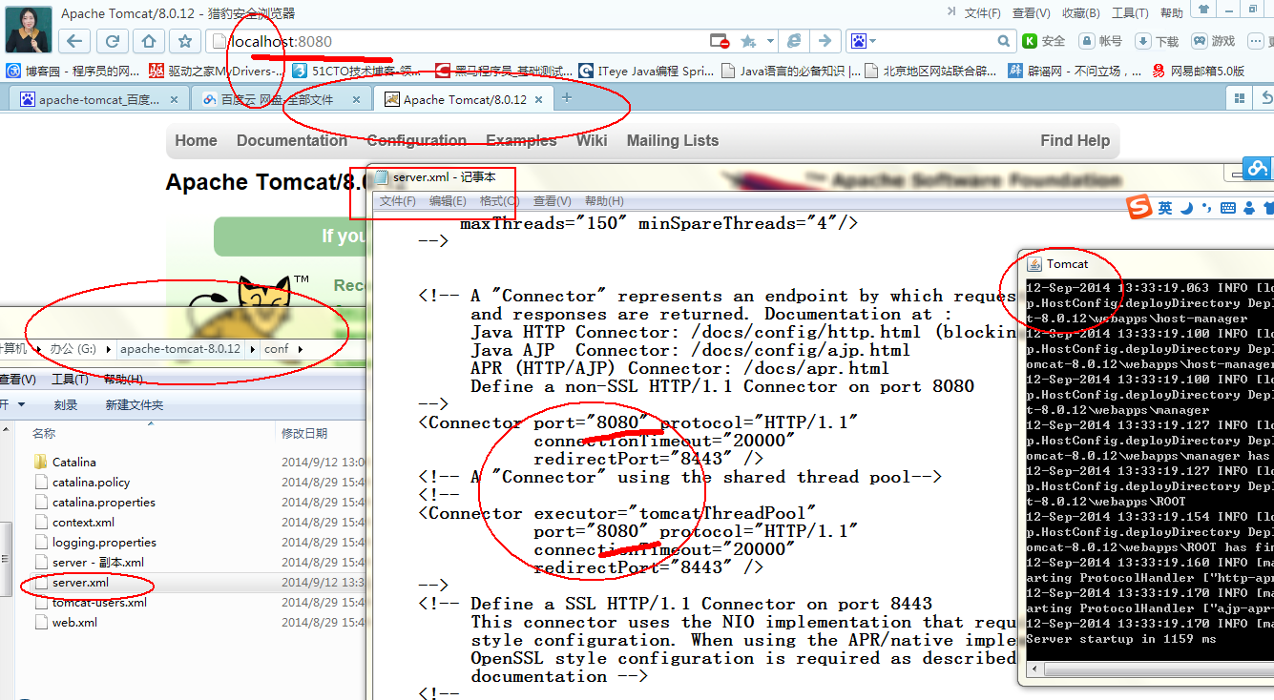Switch to apache-tomcat_百度 tab
Image resolution: width=1274 pixels, height=700 pixels.
click(97, 99)
